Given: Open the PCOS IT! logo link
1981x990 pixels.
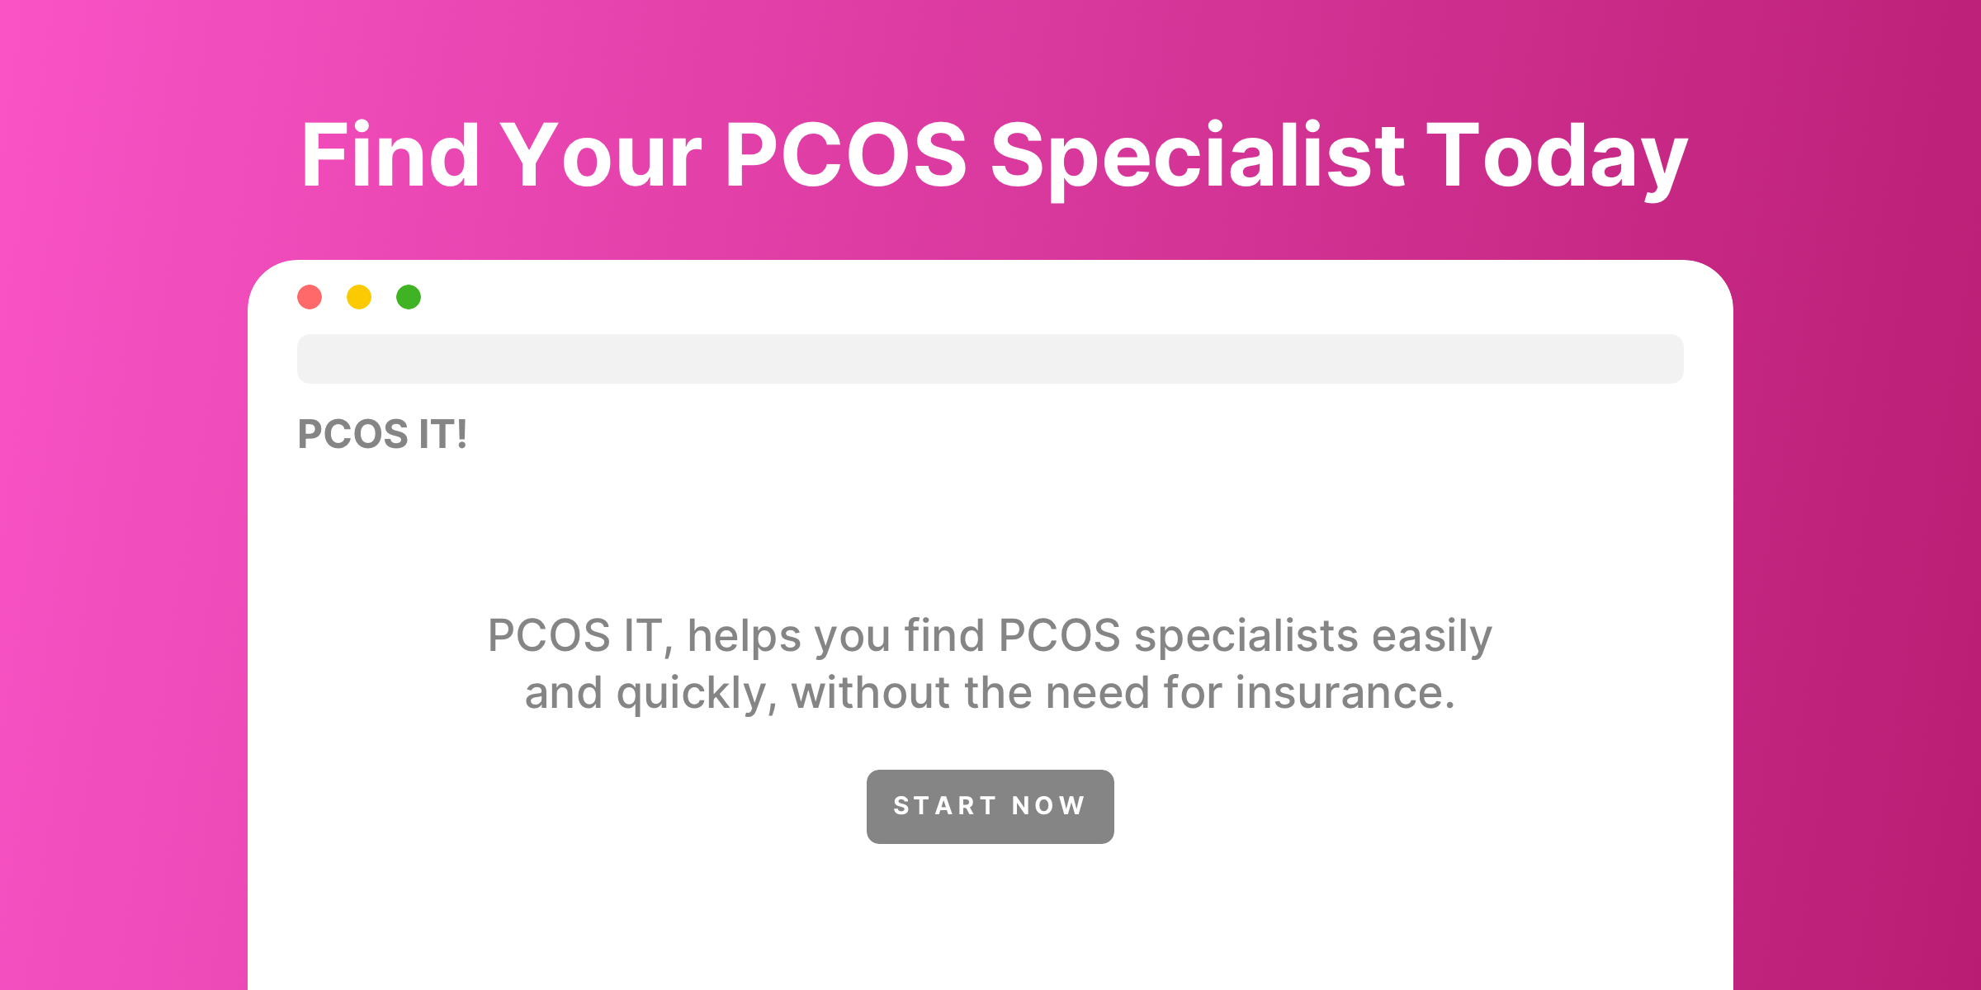Looking at the screenshot, I should pyautogui.click(x=382, y=435).
